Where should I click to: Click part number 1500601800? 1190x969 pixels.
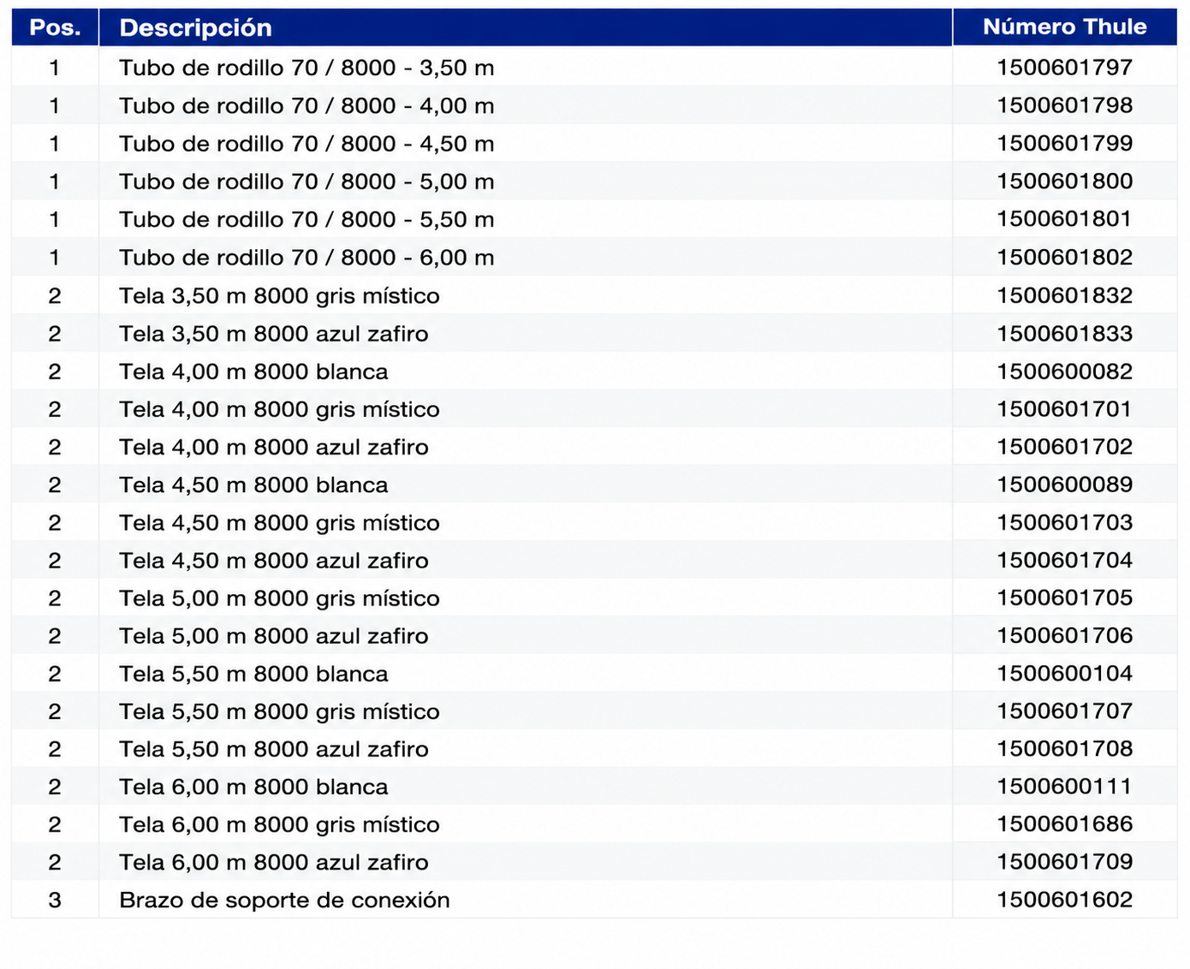pos(1064,181)
